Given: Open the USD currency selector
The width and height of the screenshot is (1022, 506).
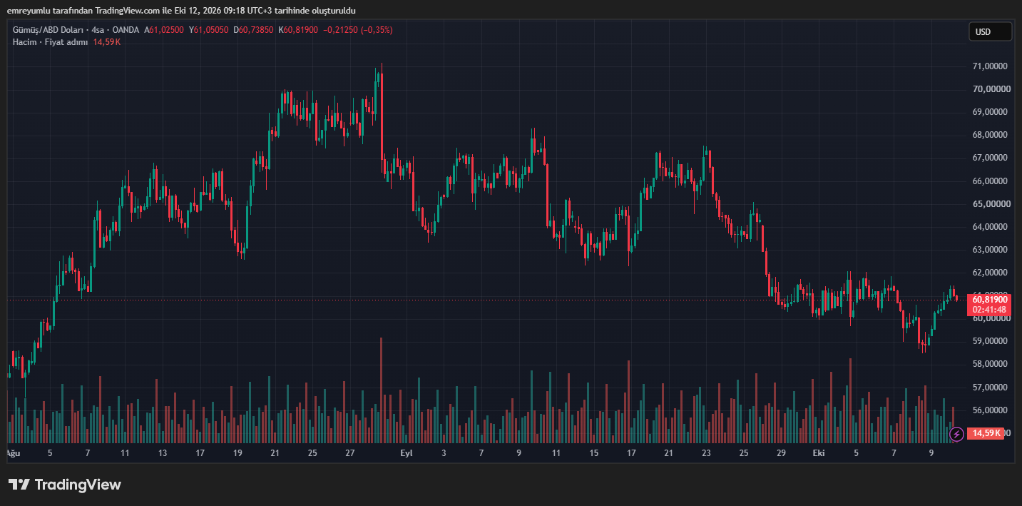Looking at the screenshot, I should tap(990, 31).
